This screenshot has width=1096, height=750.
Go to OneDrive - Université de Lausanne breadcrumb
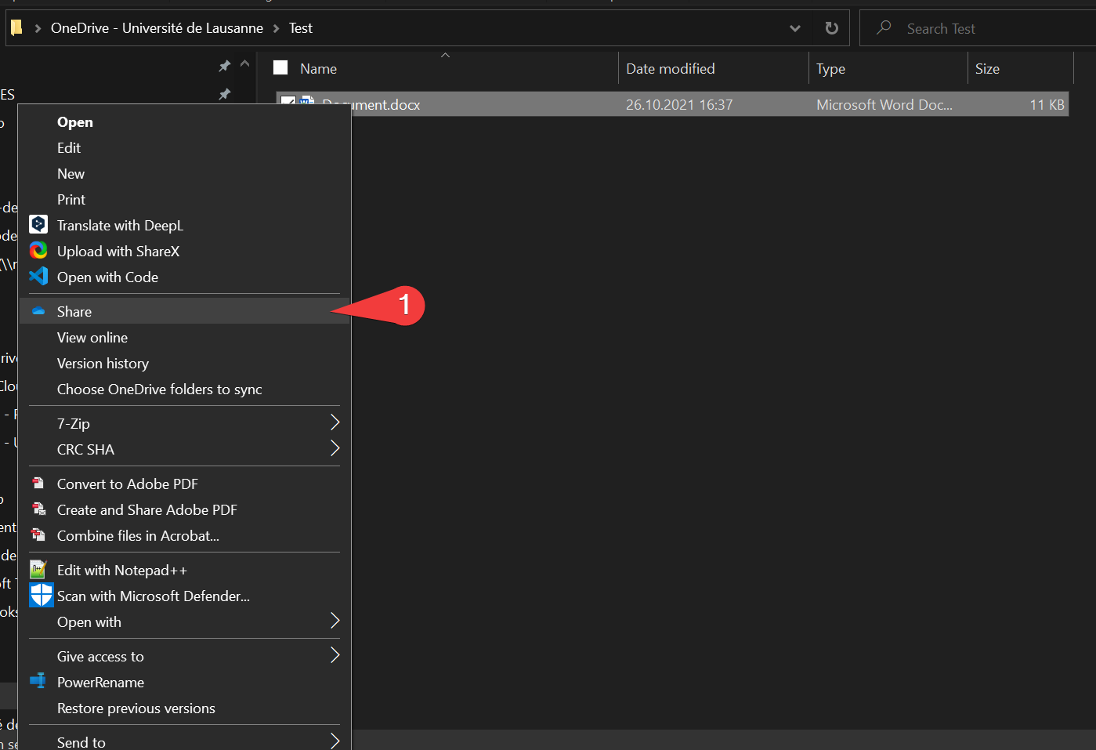[x=157, y=28]
